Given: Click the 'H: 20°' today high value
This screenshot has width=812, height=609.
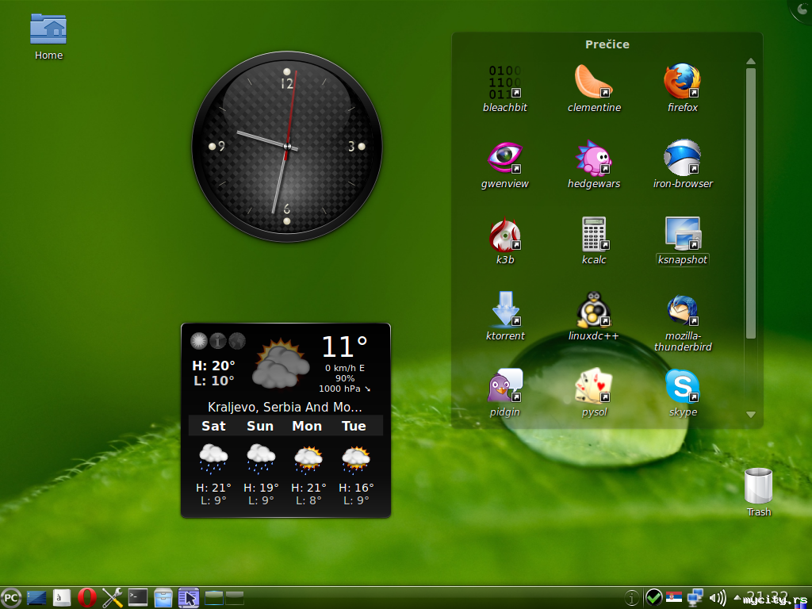Looking at the screenshot, I should point(213,366).
